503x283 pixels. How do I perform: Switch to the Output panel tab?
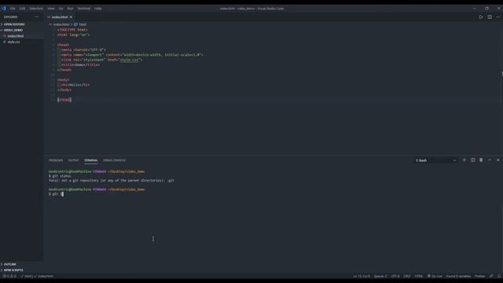click(73, 160)
